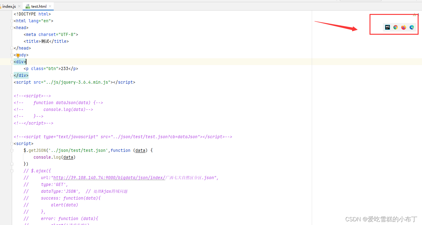Viewport: 422px width, 225px height.
Task: Open page in WebStorm built-in preview
Action: pos(388,27)
